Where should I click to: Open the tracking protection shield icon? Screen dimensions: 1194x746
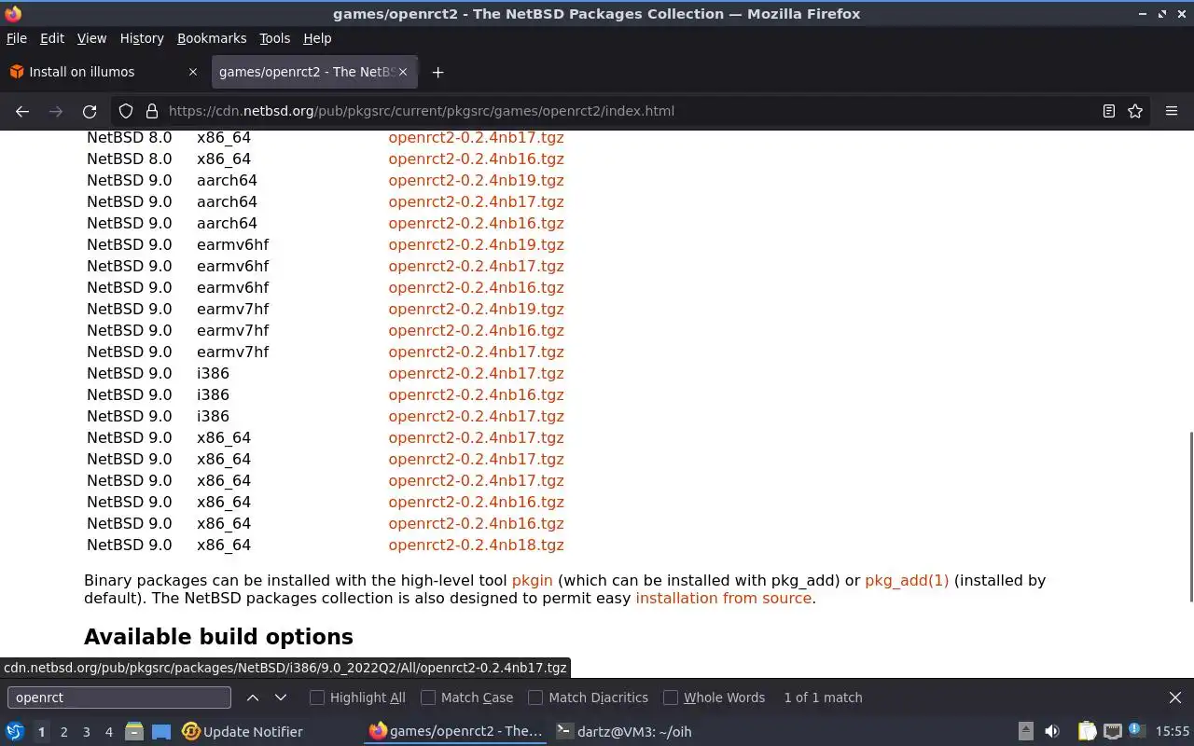click(126, 111)
